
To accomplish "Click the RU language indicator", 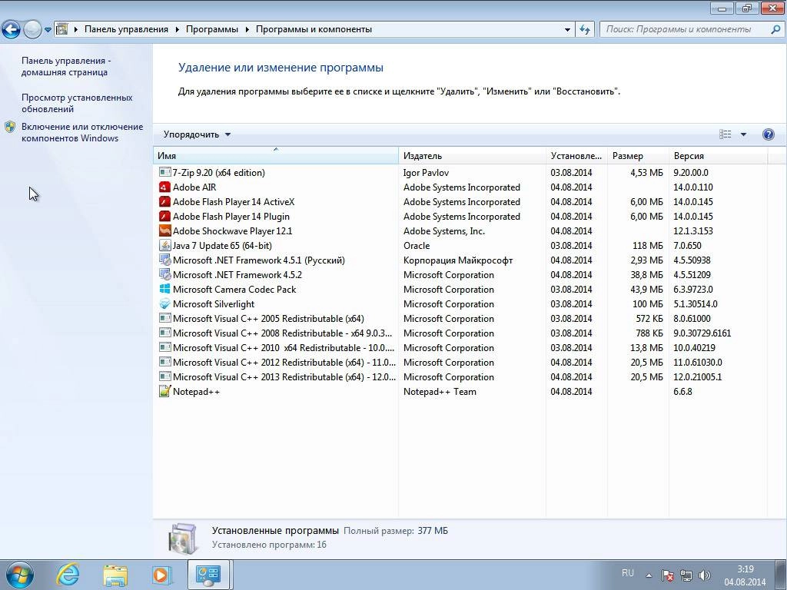I will (x=627, y=573).
